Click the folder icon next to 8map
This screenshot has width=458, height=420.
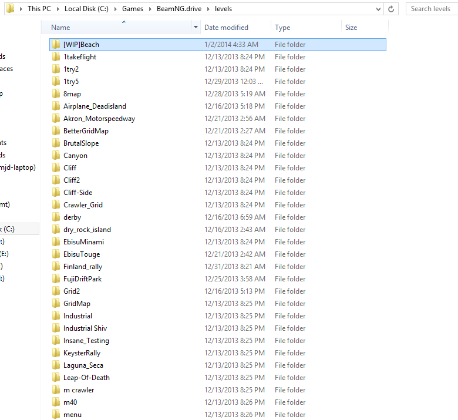tap(56, 94)
